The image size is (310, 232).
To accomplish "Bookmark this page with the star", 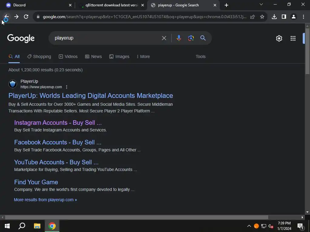I will 262,17.
